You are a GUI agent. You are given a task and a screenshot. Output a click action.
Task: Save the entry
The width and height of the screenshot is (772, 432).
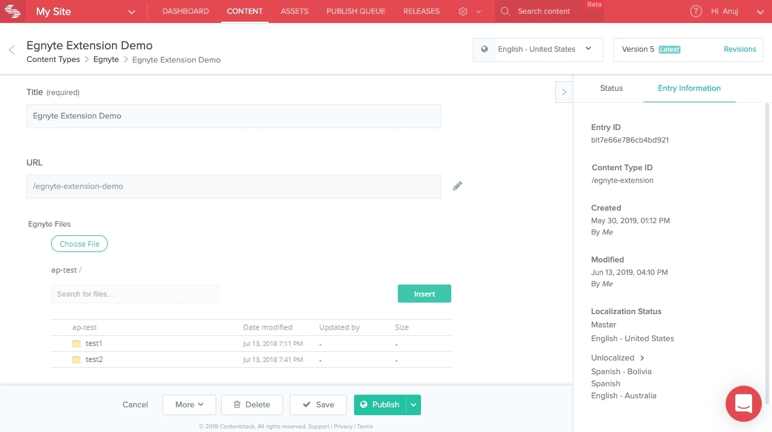point(318,405)
